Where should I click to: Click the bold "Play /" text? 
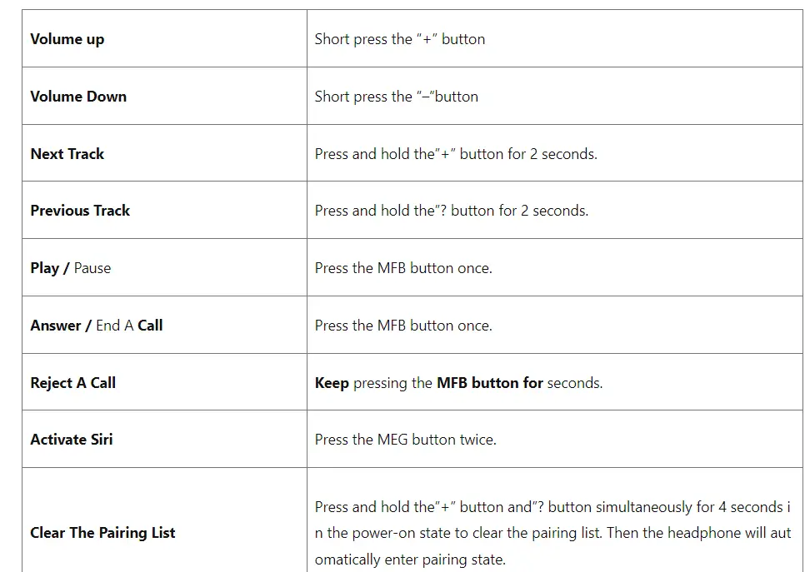coord(50,268)
